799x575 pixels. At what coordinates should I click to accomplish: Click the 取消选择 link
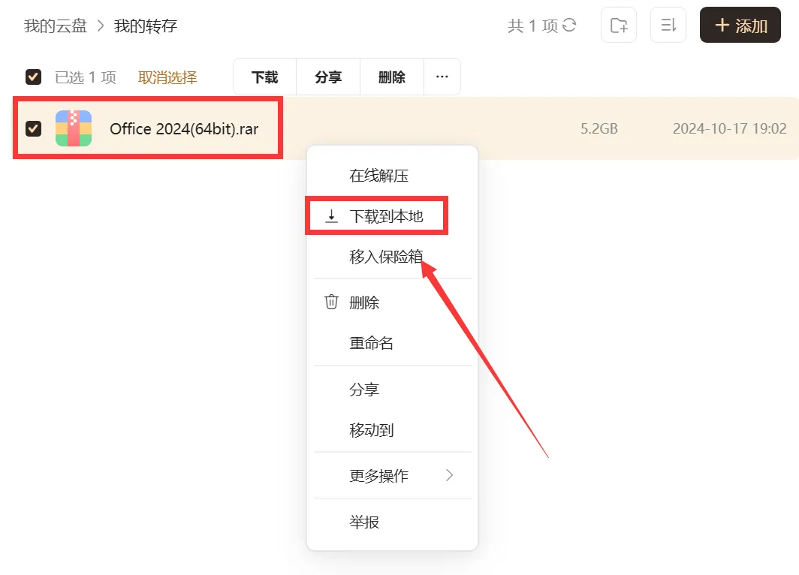[x=167, y=77]
